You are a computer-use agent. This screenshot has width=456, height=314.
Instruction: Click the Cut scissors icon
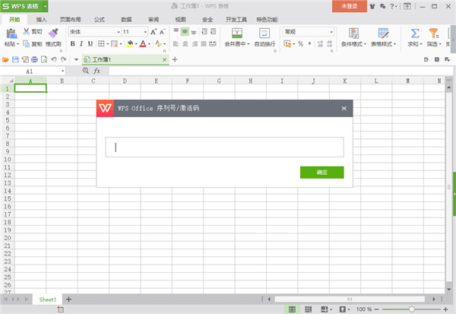click(26, 31)
